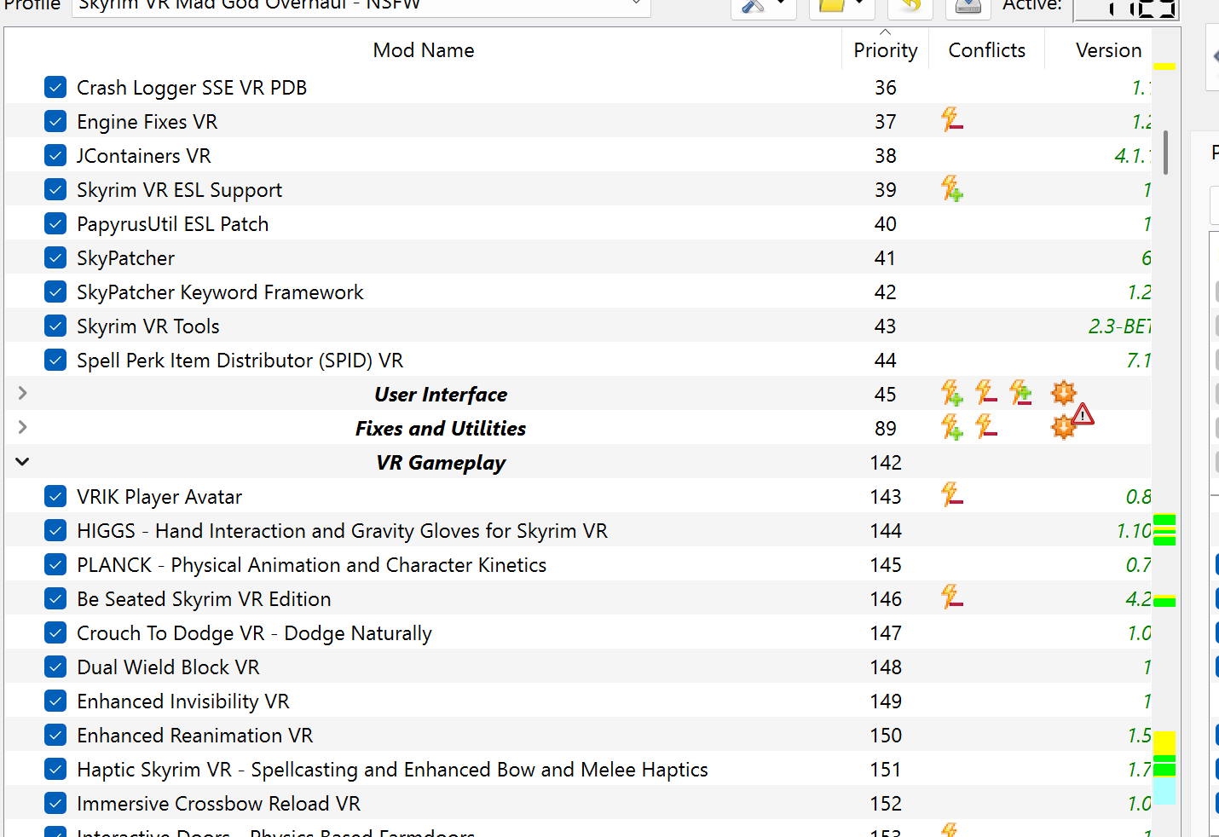Sort by Conflicts column header
Image resolution: width=1219 pixels, height=837 pixels.
click(986, 50)
